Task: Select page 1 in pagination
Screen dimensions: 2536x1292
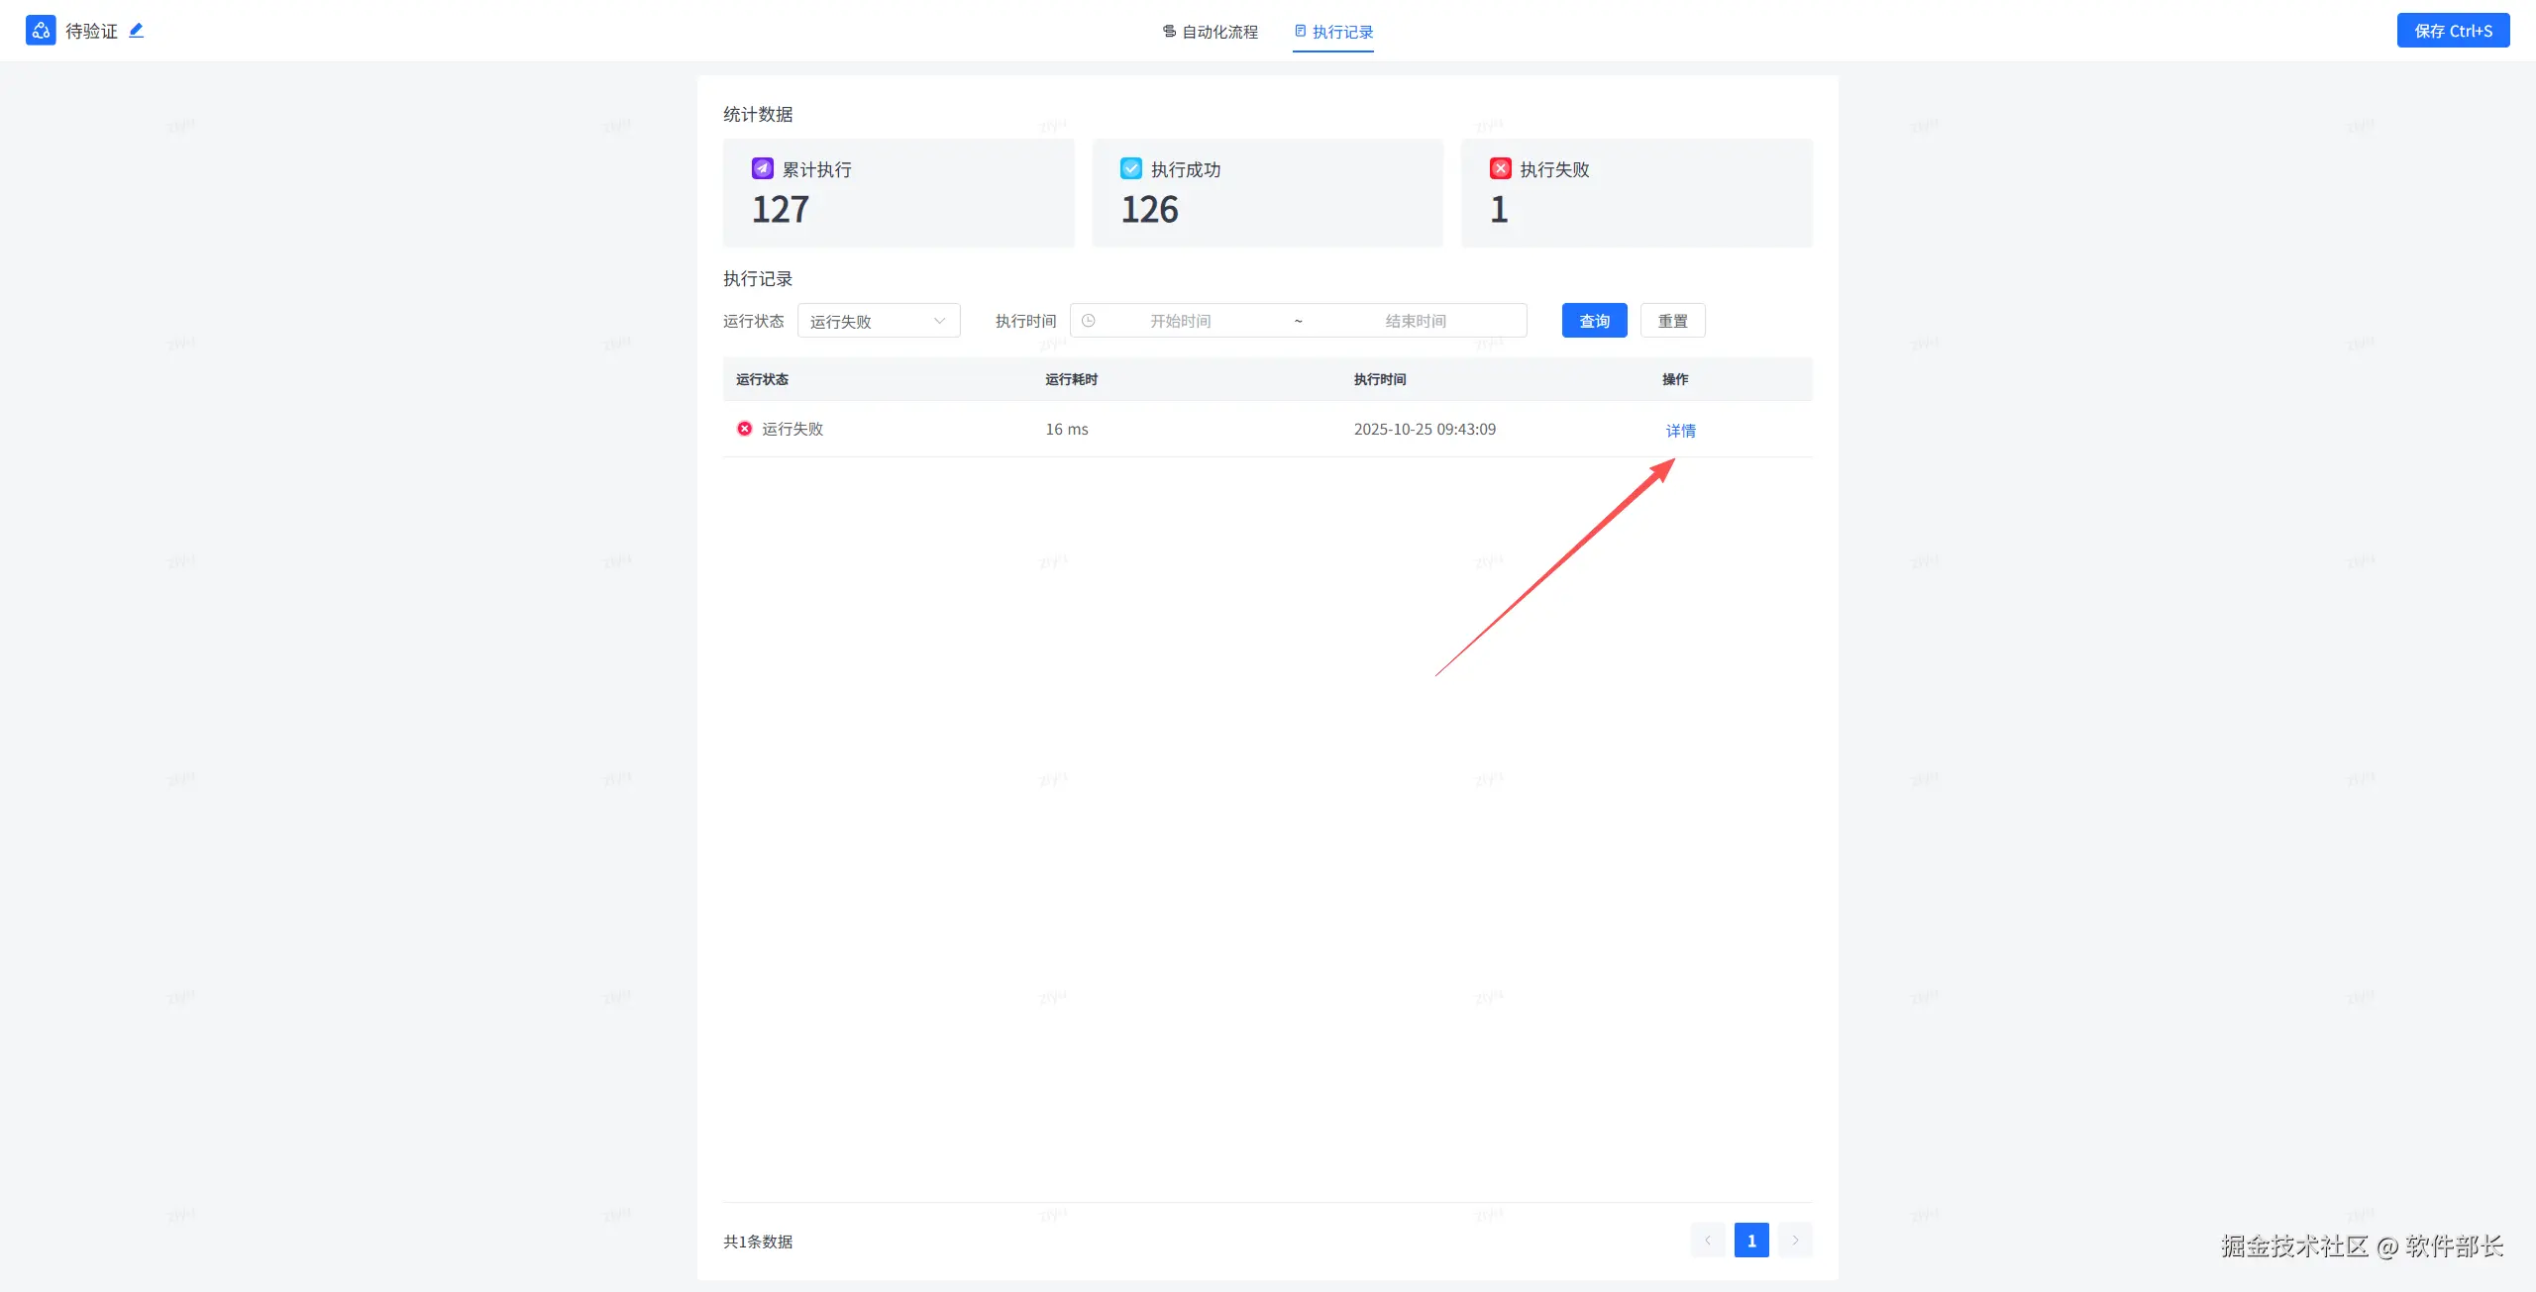Action: coord(1750,1241)
